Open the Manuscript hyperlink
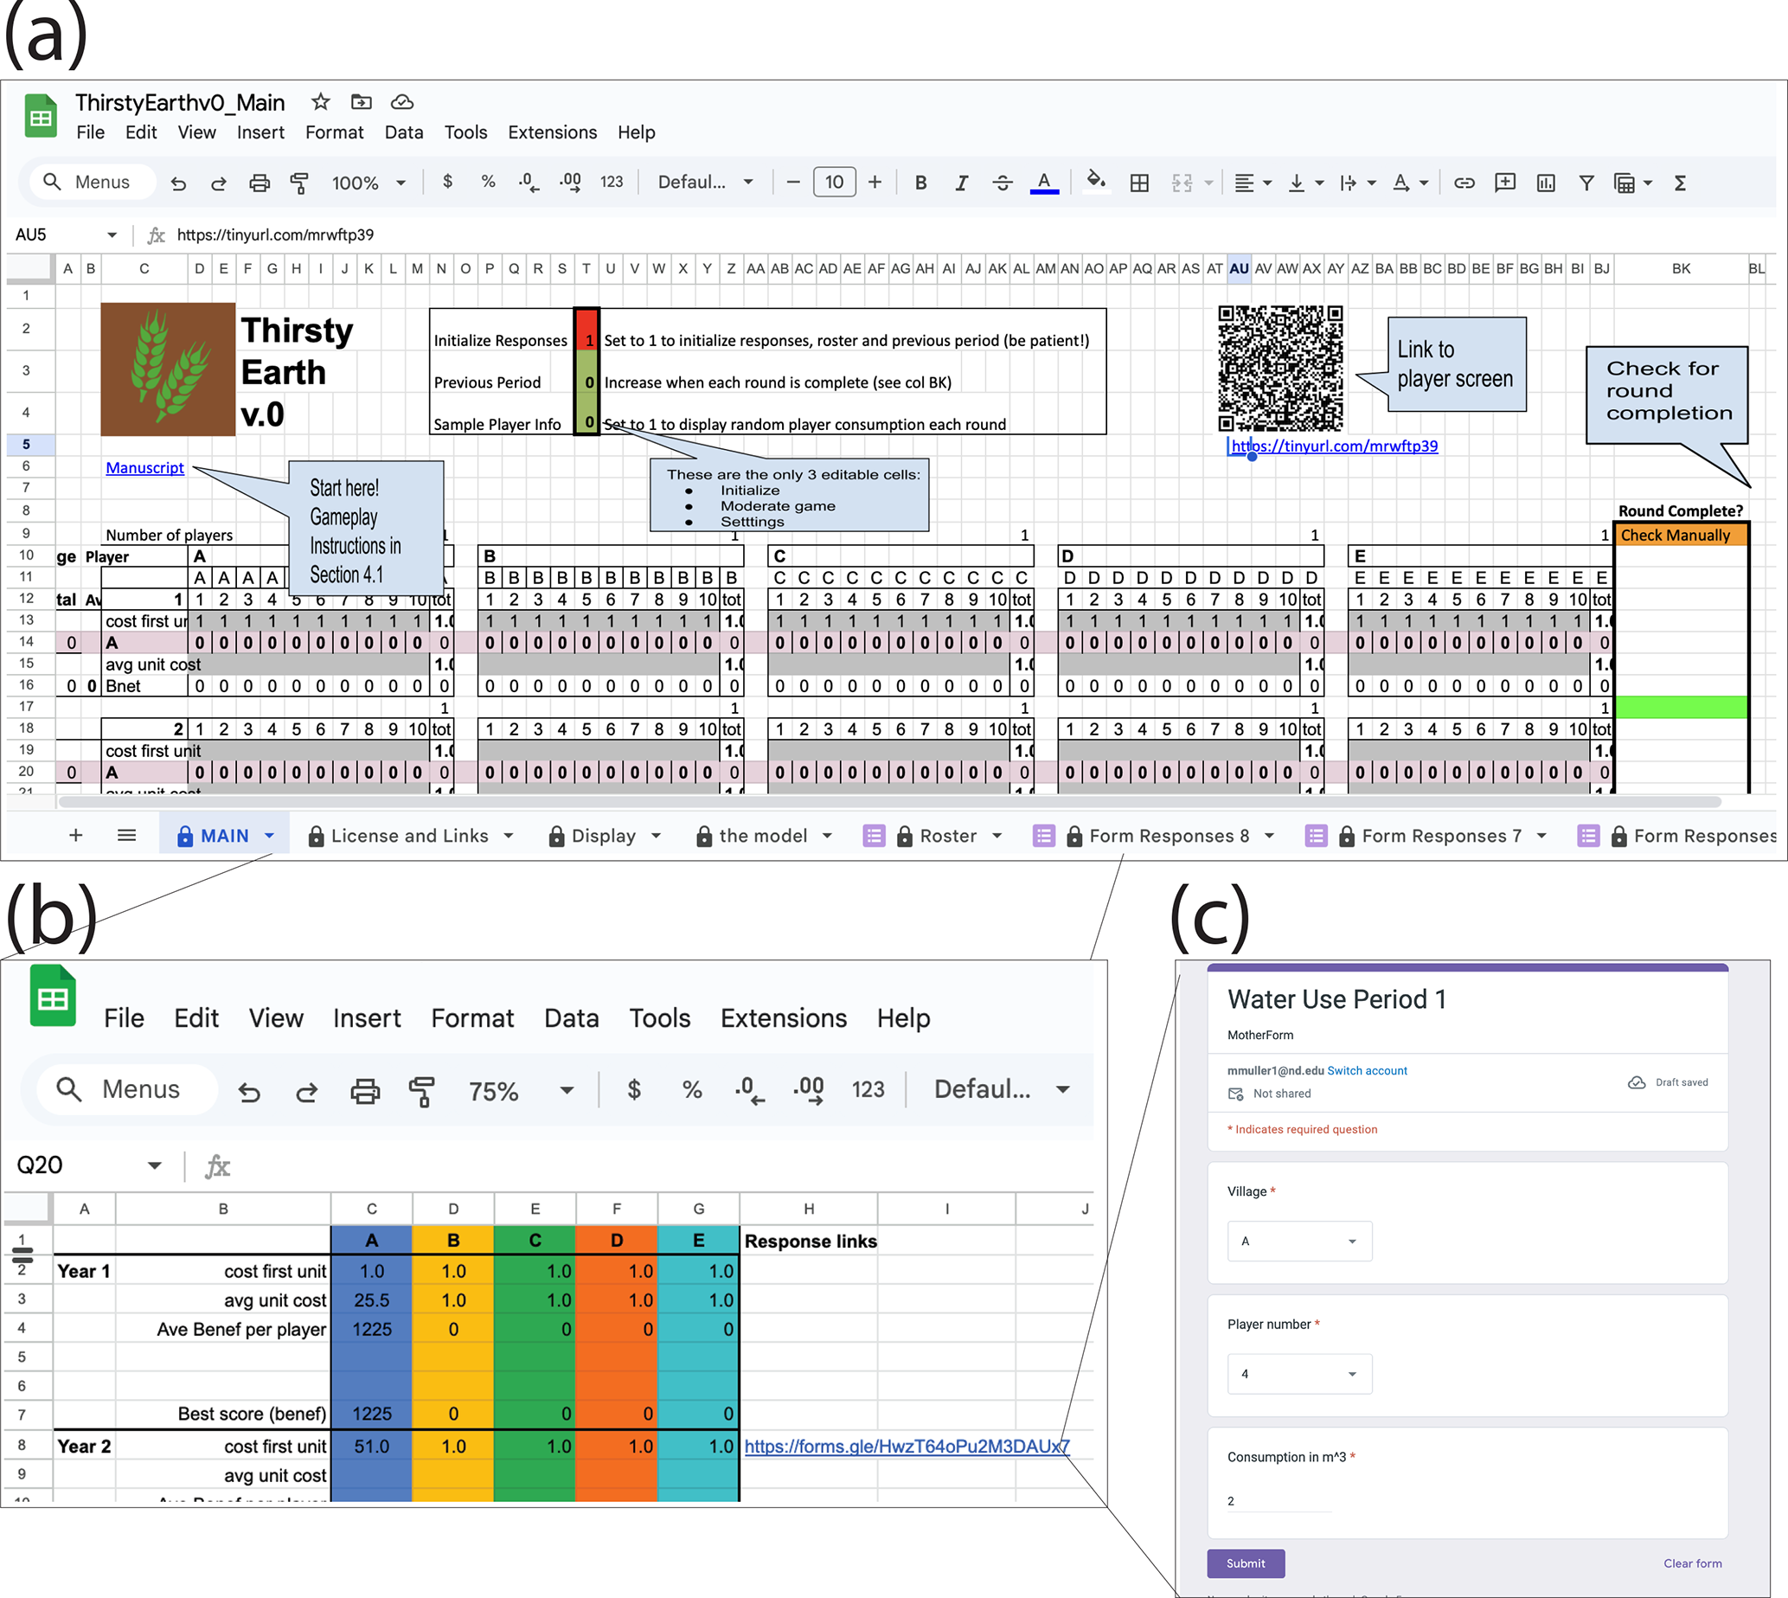The width and height of the screenshot is (1788, 1598). click(x=144, y=468)
